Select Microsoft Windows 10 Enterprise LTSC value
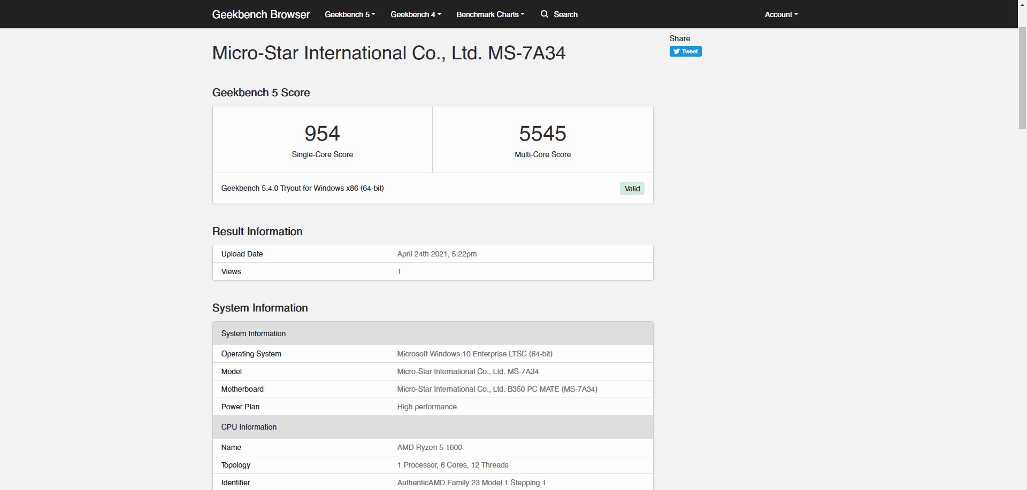Screen dimensions: 1027x490 click(474, 354)
